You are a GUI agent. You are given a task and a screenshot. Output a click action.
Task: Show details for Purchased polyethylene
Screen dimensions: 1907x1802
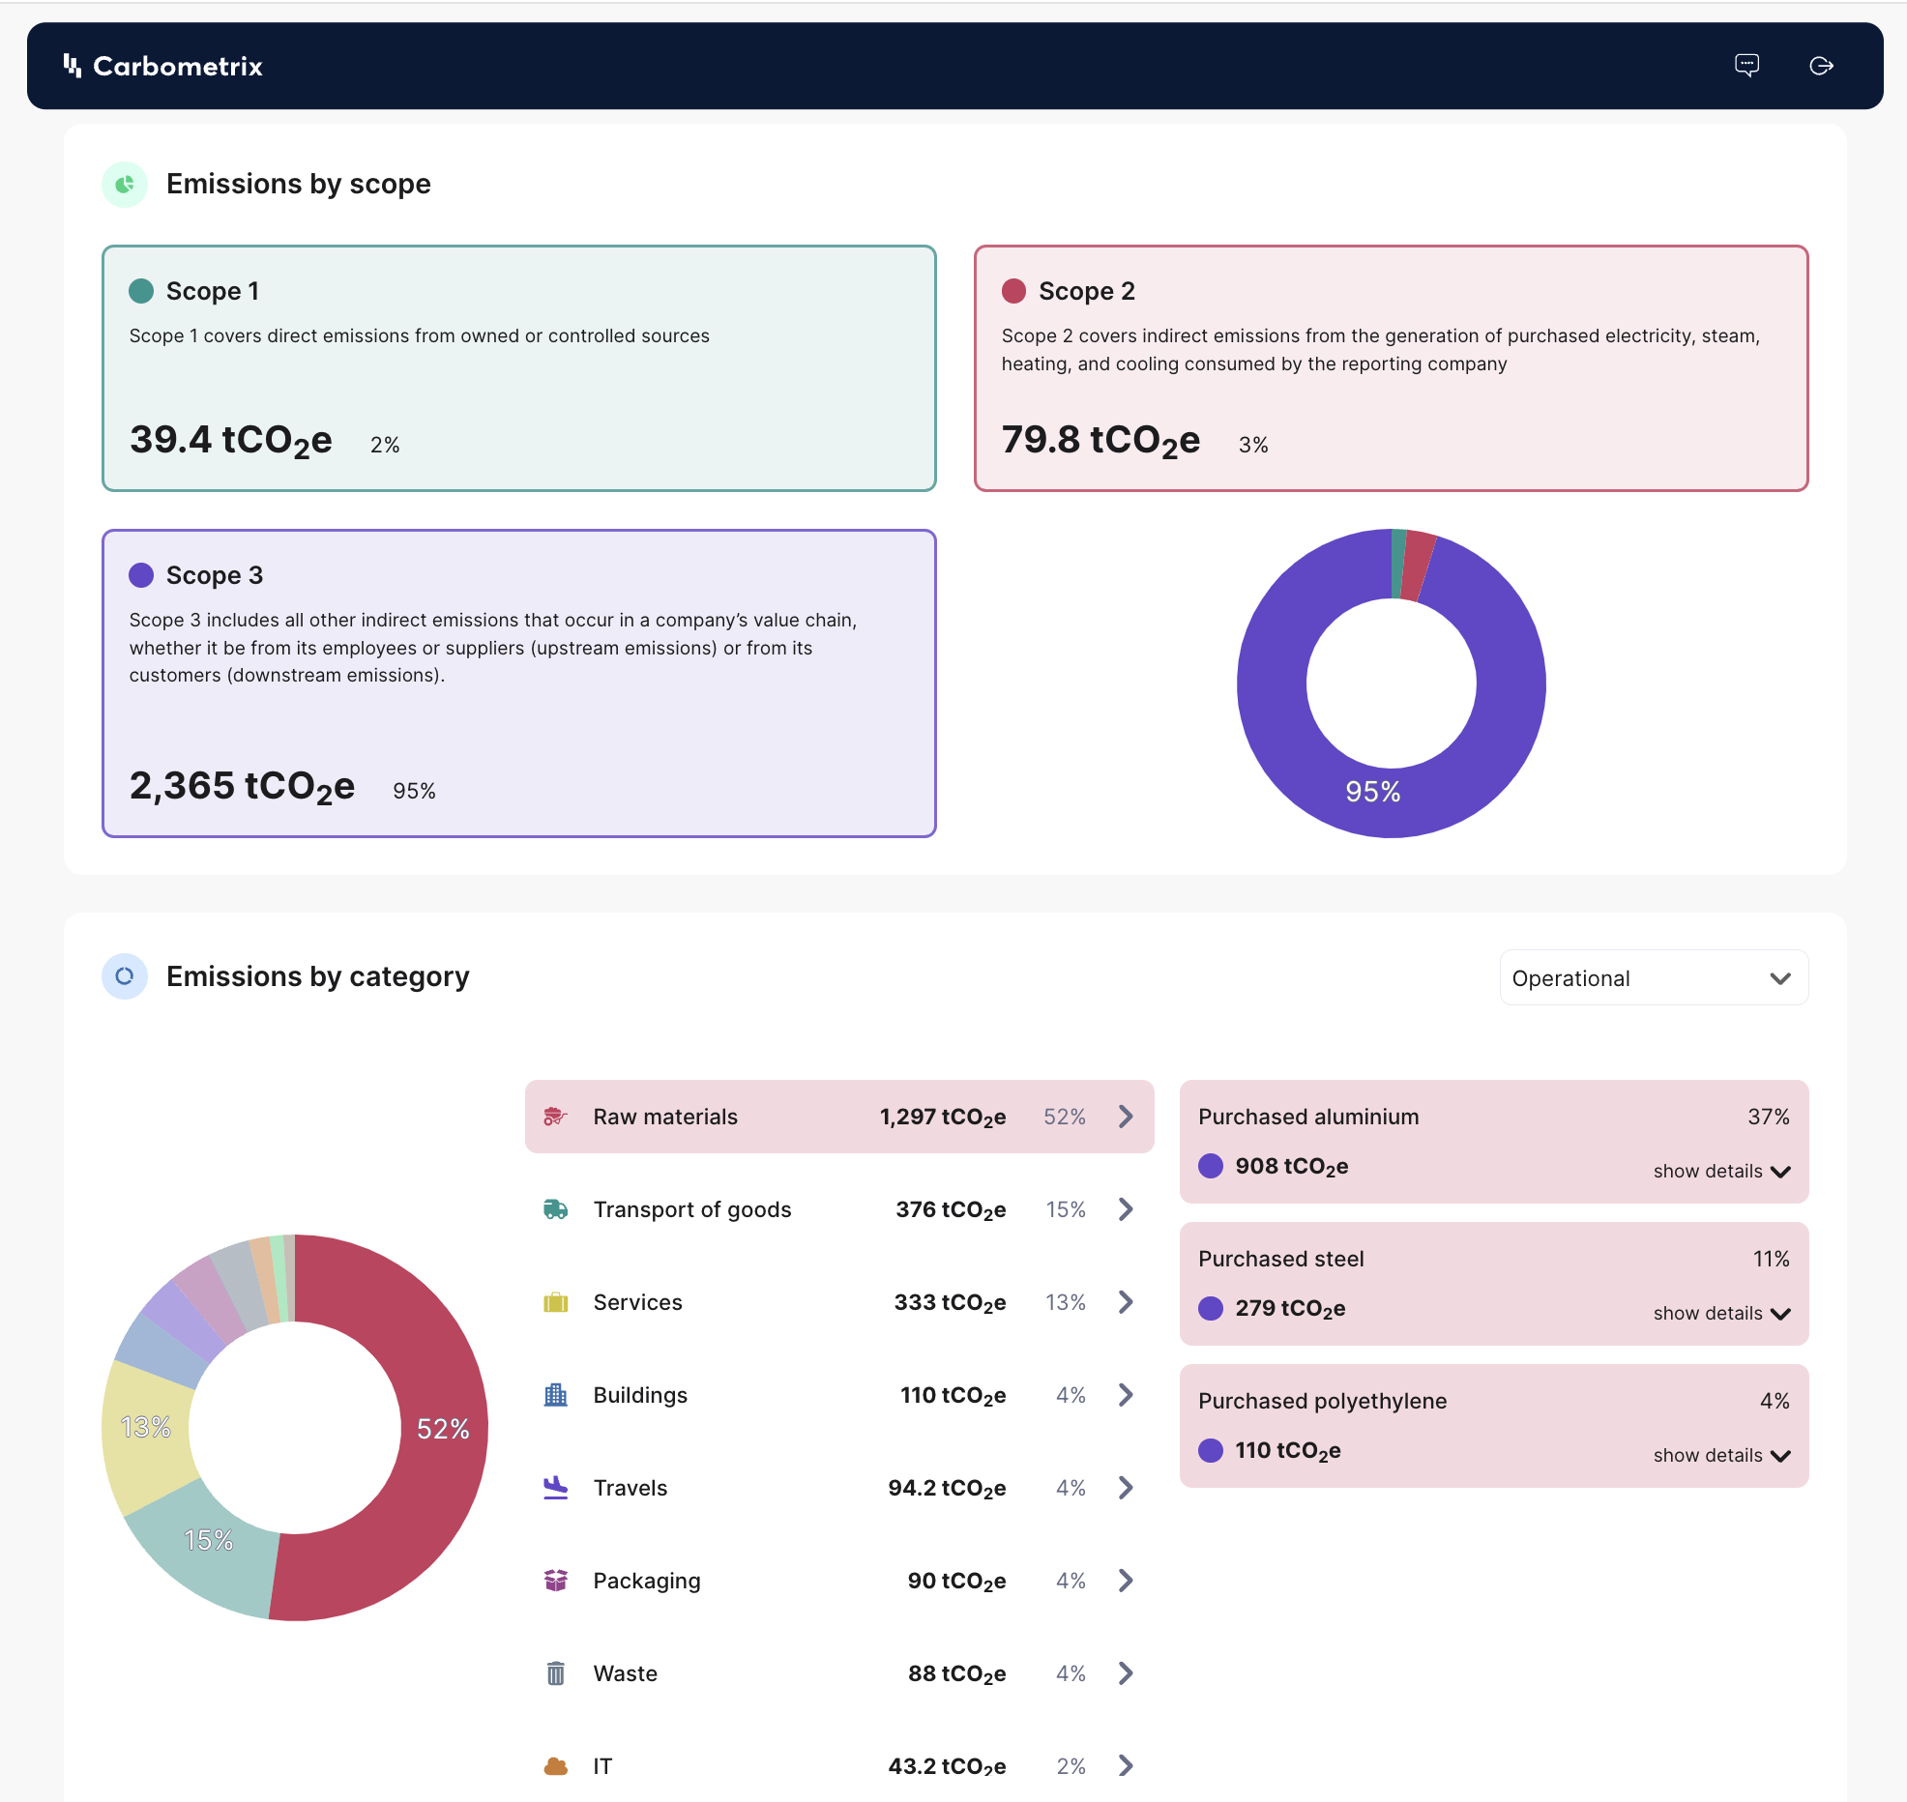click(1721, 1455)
